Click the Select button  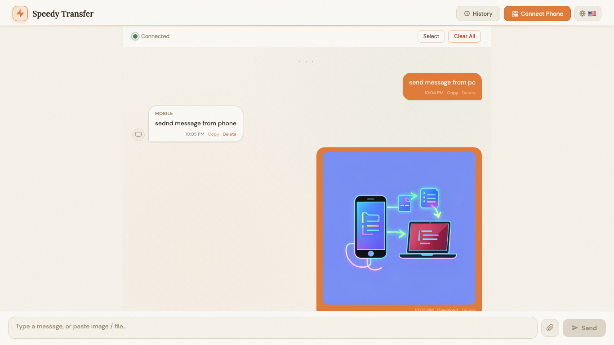tap(431, 36)
